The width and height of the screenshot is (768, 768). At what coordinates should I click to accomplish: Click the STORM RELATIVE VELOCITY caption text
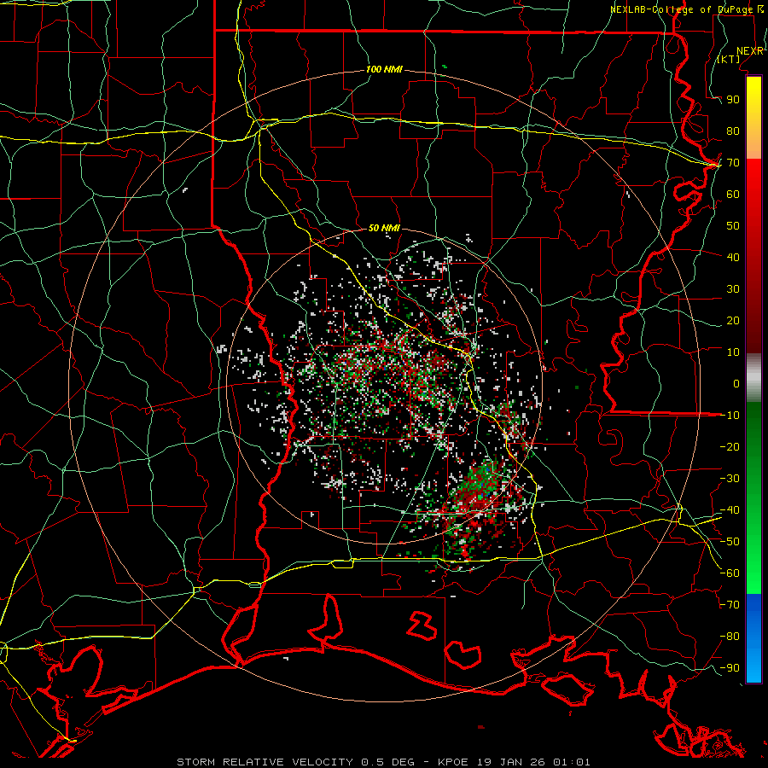click(x=265, y=762)
